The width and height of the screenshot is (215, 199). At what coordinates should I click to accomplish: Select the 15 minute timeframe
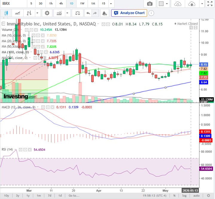tap(103, 4)
